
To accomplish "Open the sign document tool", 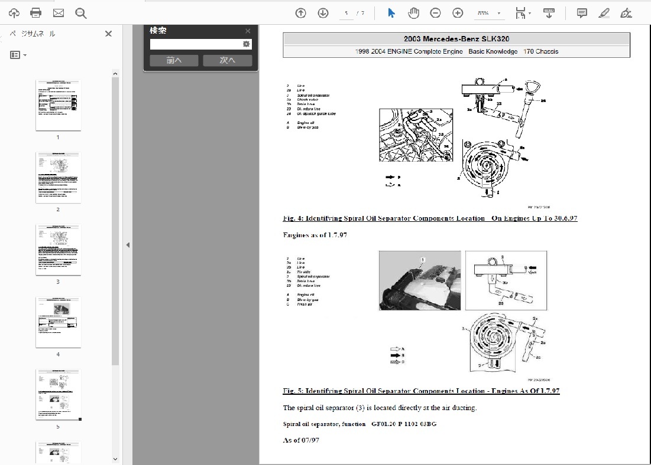I will 626,13.
